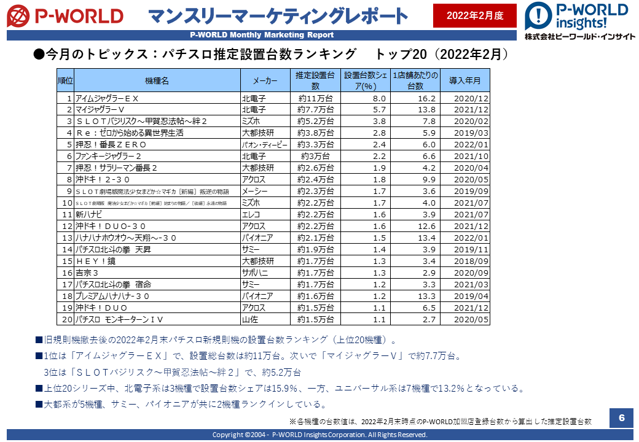
Task: Select ＨＥＹ！鏡 machine name
Action: tap(96, 262)
